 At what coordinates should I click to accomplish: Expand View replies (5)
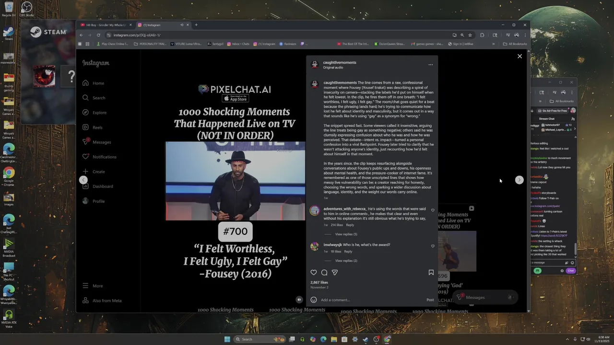click(346, 234)
